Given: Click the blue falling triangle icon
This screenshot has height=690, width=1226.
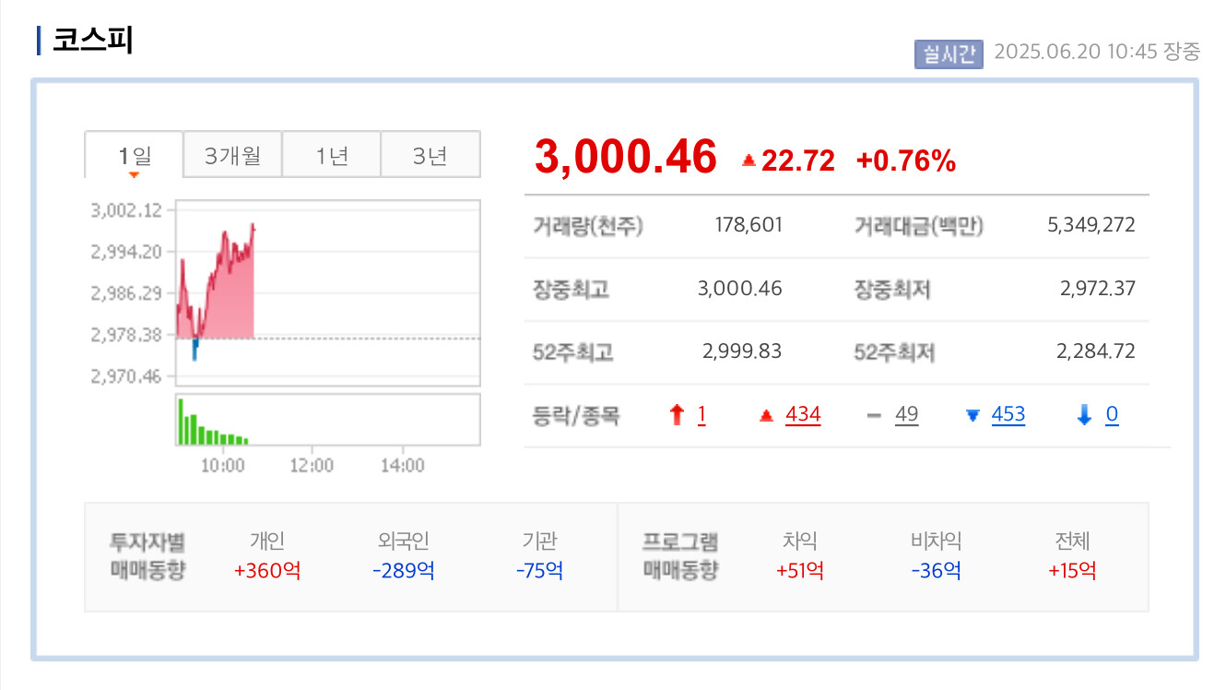Looking at the screenshot, I should tap(972, 416).
